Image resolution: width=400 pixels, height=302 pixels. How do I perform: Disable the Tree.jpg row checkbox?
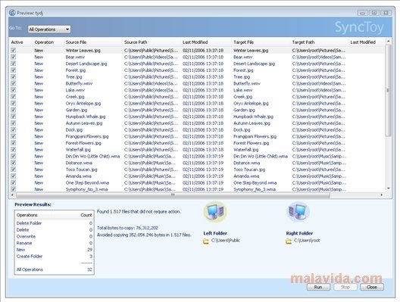coord(14,76)
